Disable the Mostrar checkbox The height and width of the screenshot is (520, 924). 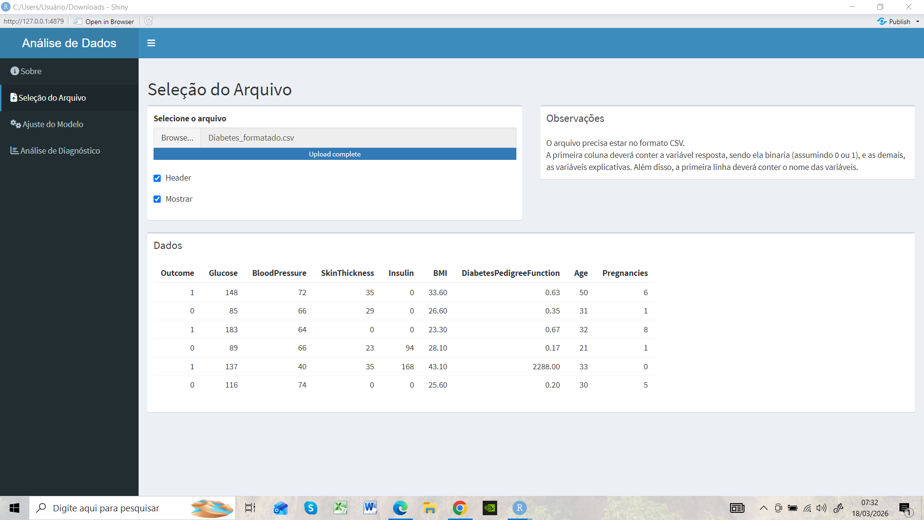(157, 199)
